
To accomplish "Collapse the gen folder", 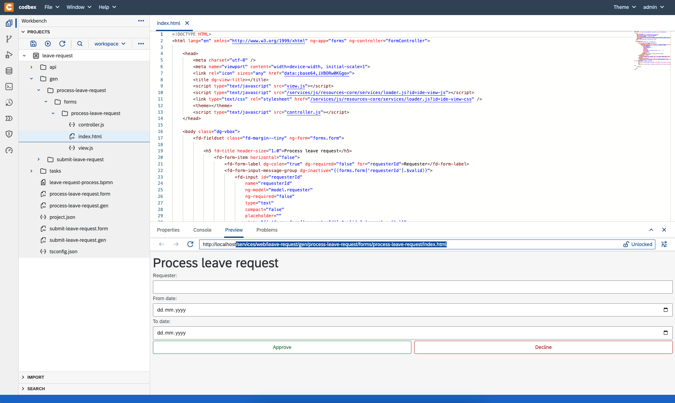I will tap(31, 79).
